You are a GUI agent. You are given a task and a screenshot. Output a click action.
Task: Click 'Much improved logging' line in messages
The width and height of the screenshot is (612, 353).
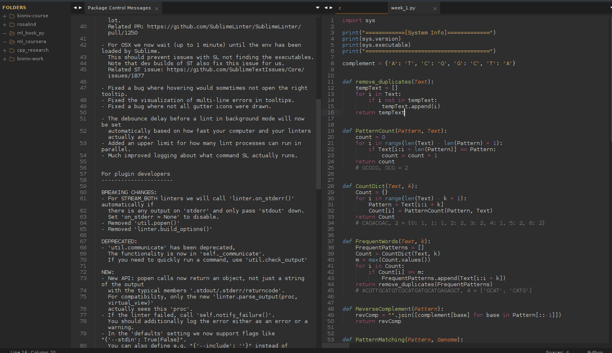[199, 155]
